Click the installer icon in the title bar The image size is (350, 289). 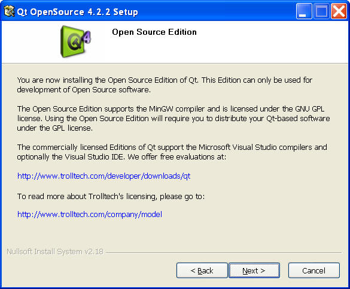pyautogui.click(x=9, y=11)
